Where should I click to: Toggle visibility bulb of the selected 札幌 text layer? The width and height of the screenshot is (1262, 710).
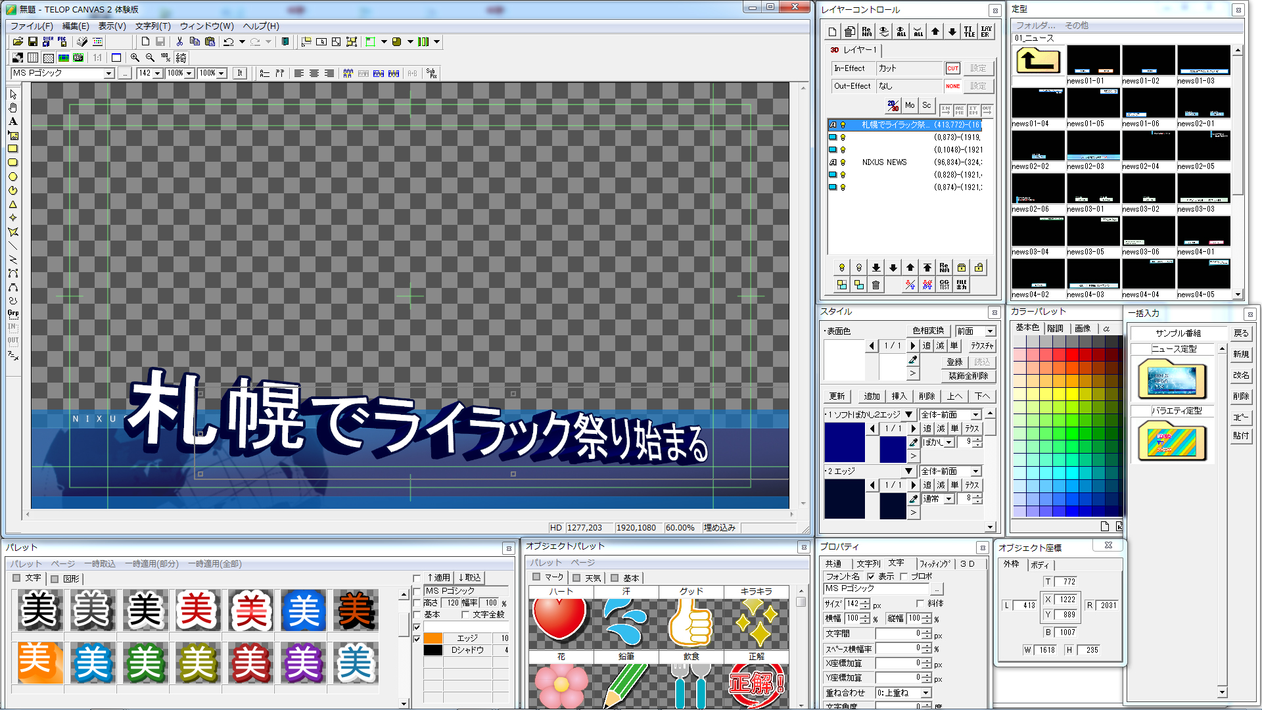(843, 125)
